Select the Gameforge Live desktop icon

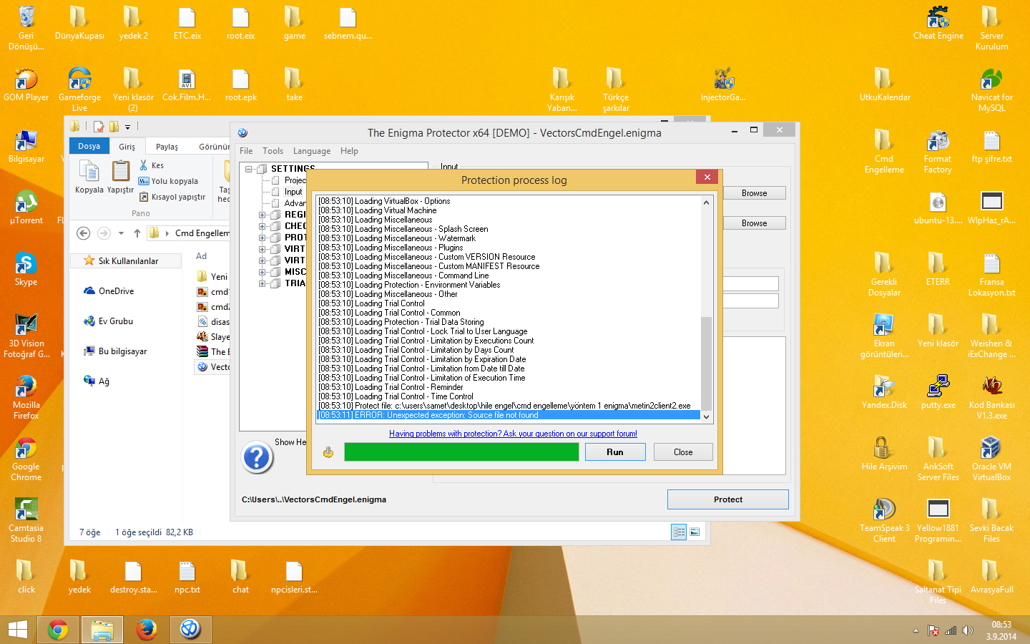80,90
